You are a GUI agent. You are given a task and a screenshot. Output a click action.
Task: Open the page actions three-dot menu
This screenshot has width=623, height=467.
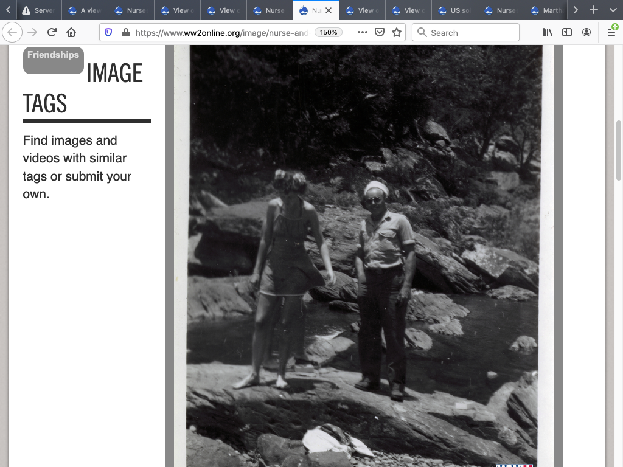(363, 33)
